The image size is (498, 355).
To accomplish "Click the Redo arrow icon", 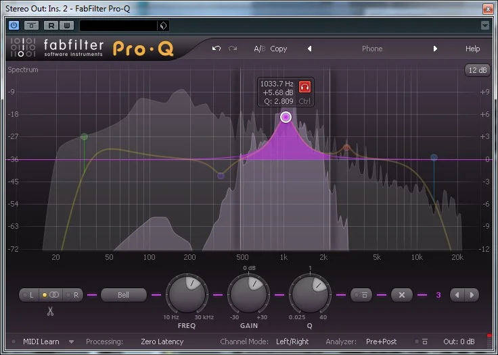I will [233, 49].
